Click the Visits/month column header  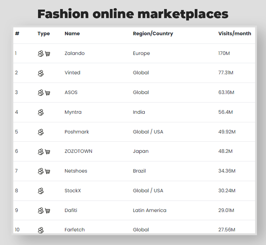click(x=235, y=34)
